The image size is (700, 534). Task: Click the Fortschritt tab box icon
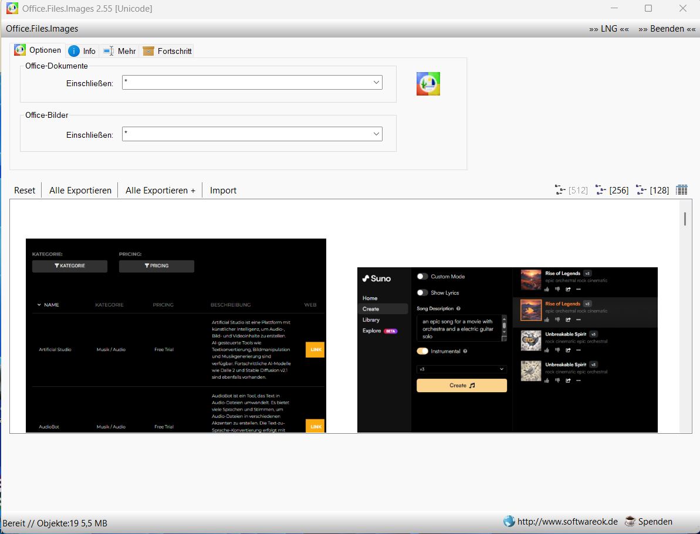tap(148, 52)
